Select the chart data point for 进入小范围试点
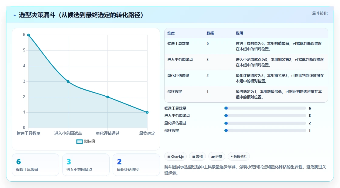This screenshot has width=340, height=188. [x=68, y=81]
